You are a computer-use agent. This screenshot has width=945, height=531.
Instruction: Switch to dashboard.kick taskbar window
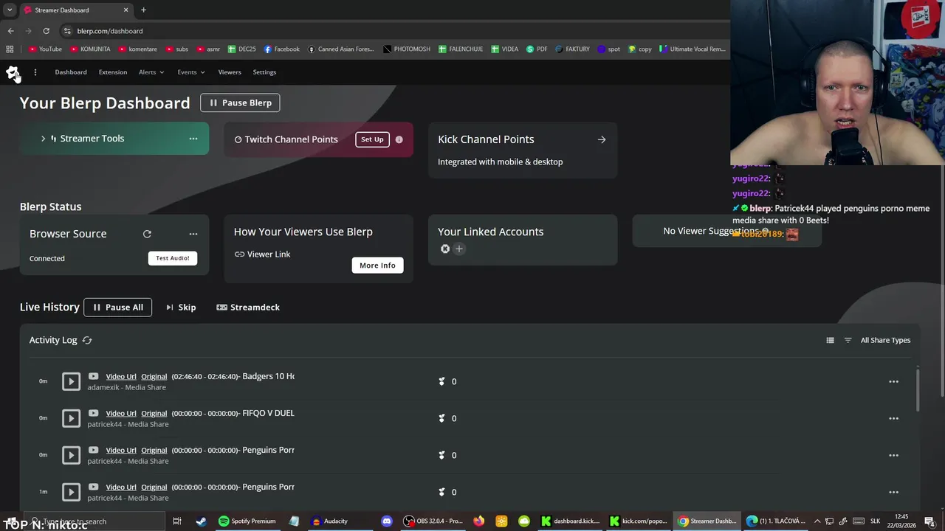point(571,521)
